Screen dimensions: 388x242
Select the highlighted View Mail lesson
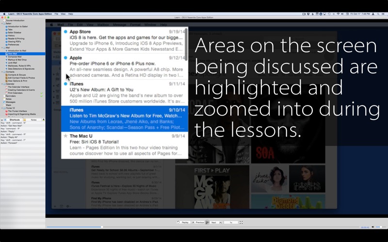22,54
